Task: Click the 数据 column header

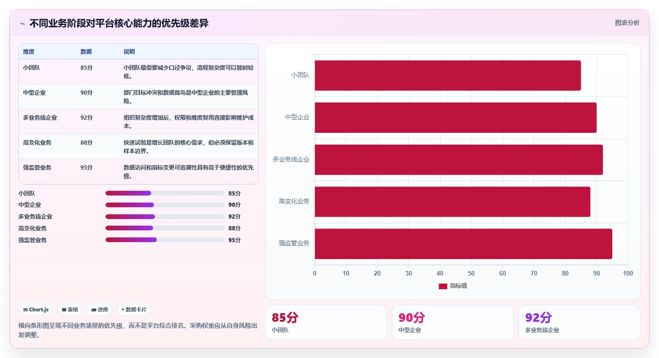Action: pyautogui.click(x=86, y=52)
